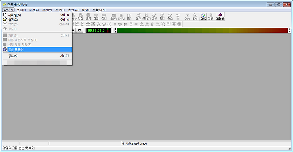The image size is (293, 152).
Task: Launch the CDX audio extraction icon
Action: 203,17
